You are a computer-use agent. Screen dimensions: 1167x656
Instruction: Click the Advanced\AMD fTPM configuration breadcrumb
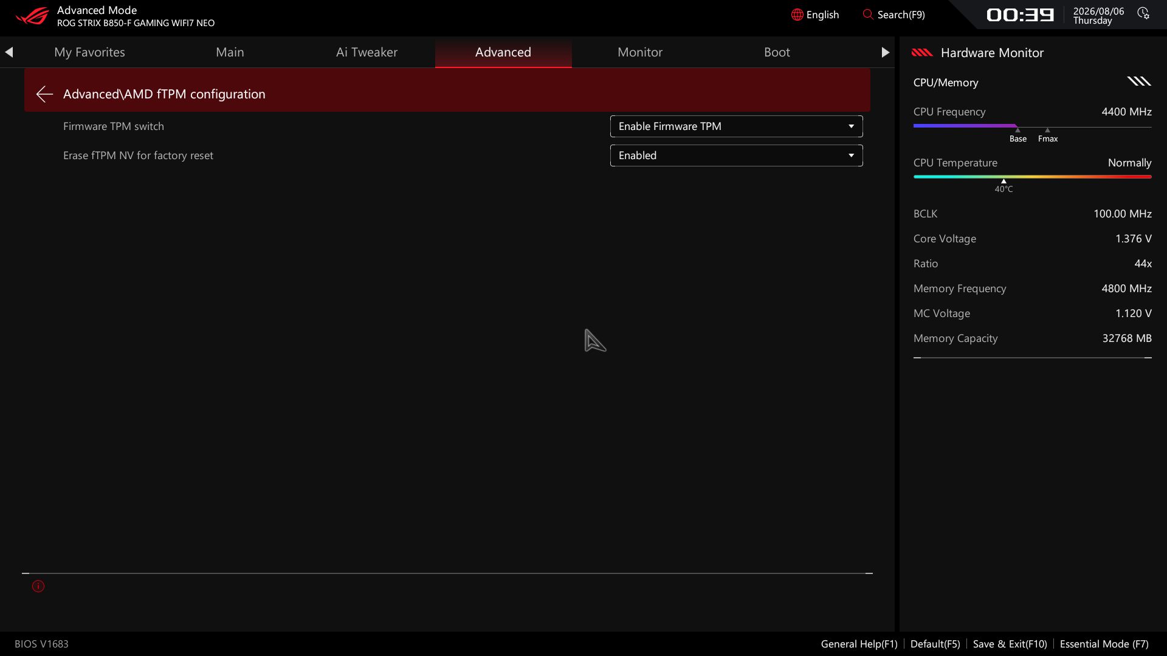point(164,94)
